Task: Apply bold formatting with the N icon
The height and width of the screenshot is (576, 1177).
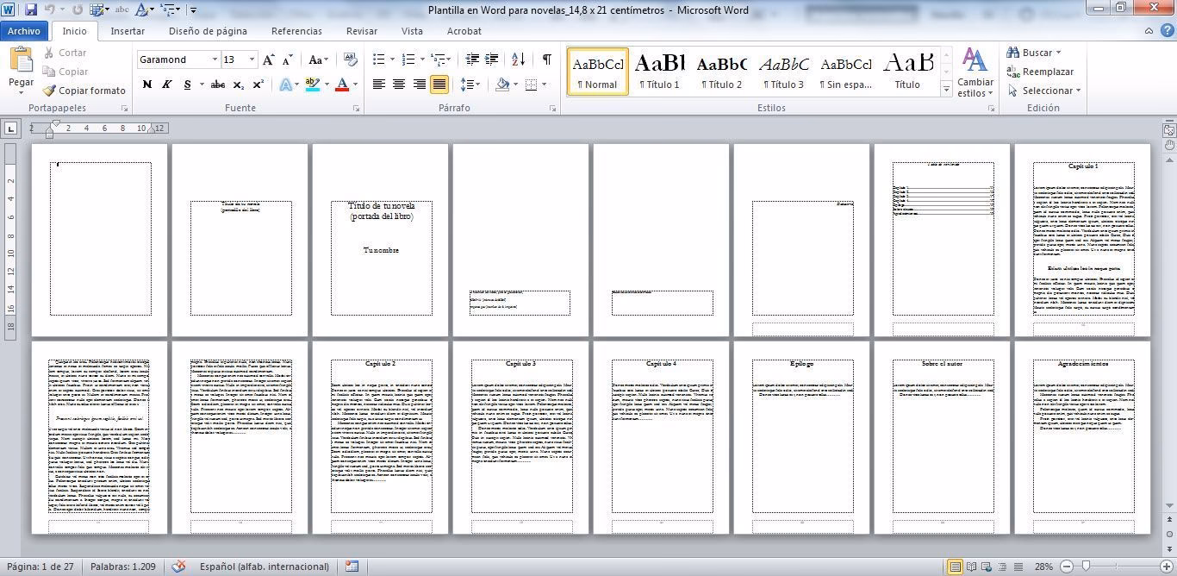Action: [146, 84]
